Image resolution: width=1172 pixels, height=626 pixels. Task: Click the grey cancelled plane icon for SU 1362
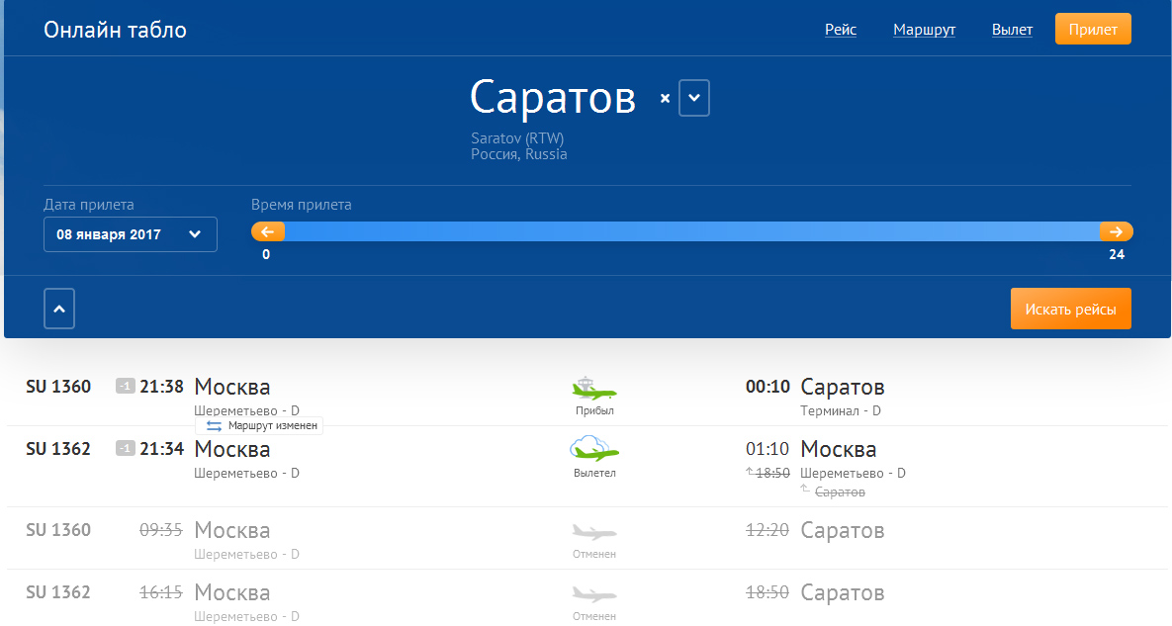(594, 593)
